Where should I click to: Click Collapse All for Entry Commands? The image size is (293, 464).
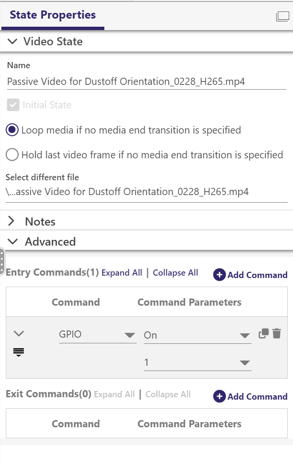pos(175,273)
